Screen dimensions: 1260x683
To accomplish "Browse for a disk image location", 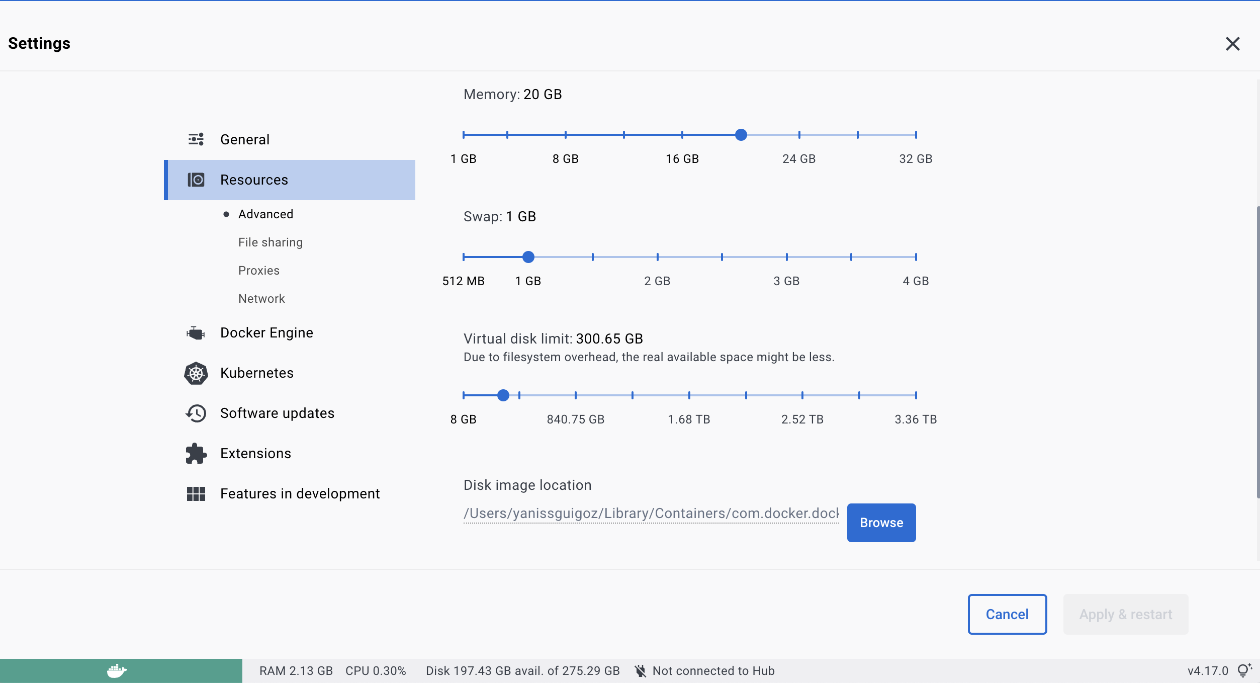I will (x=880, y=523).
